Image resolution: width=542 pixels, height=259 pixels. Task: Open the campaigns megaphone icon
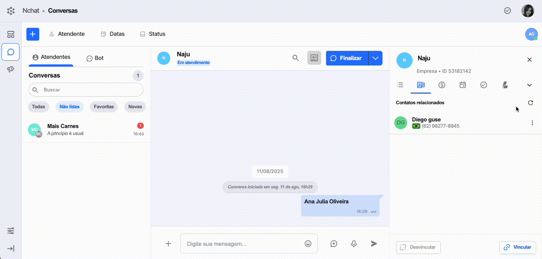(11, 69)
